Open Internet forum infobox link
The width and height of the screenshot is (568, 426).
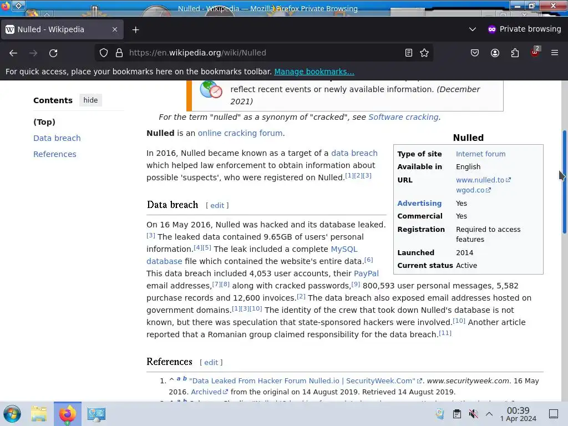point(481,154)
